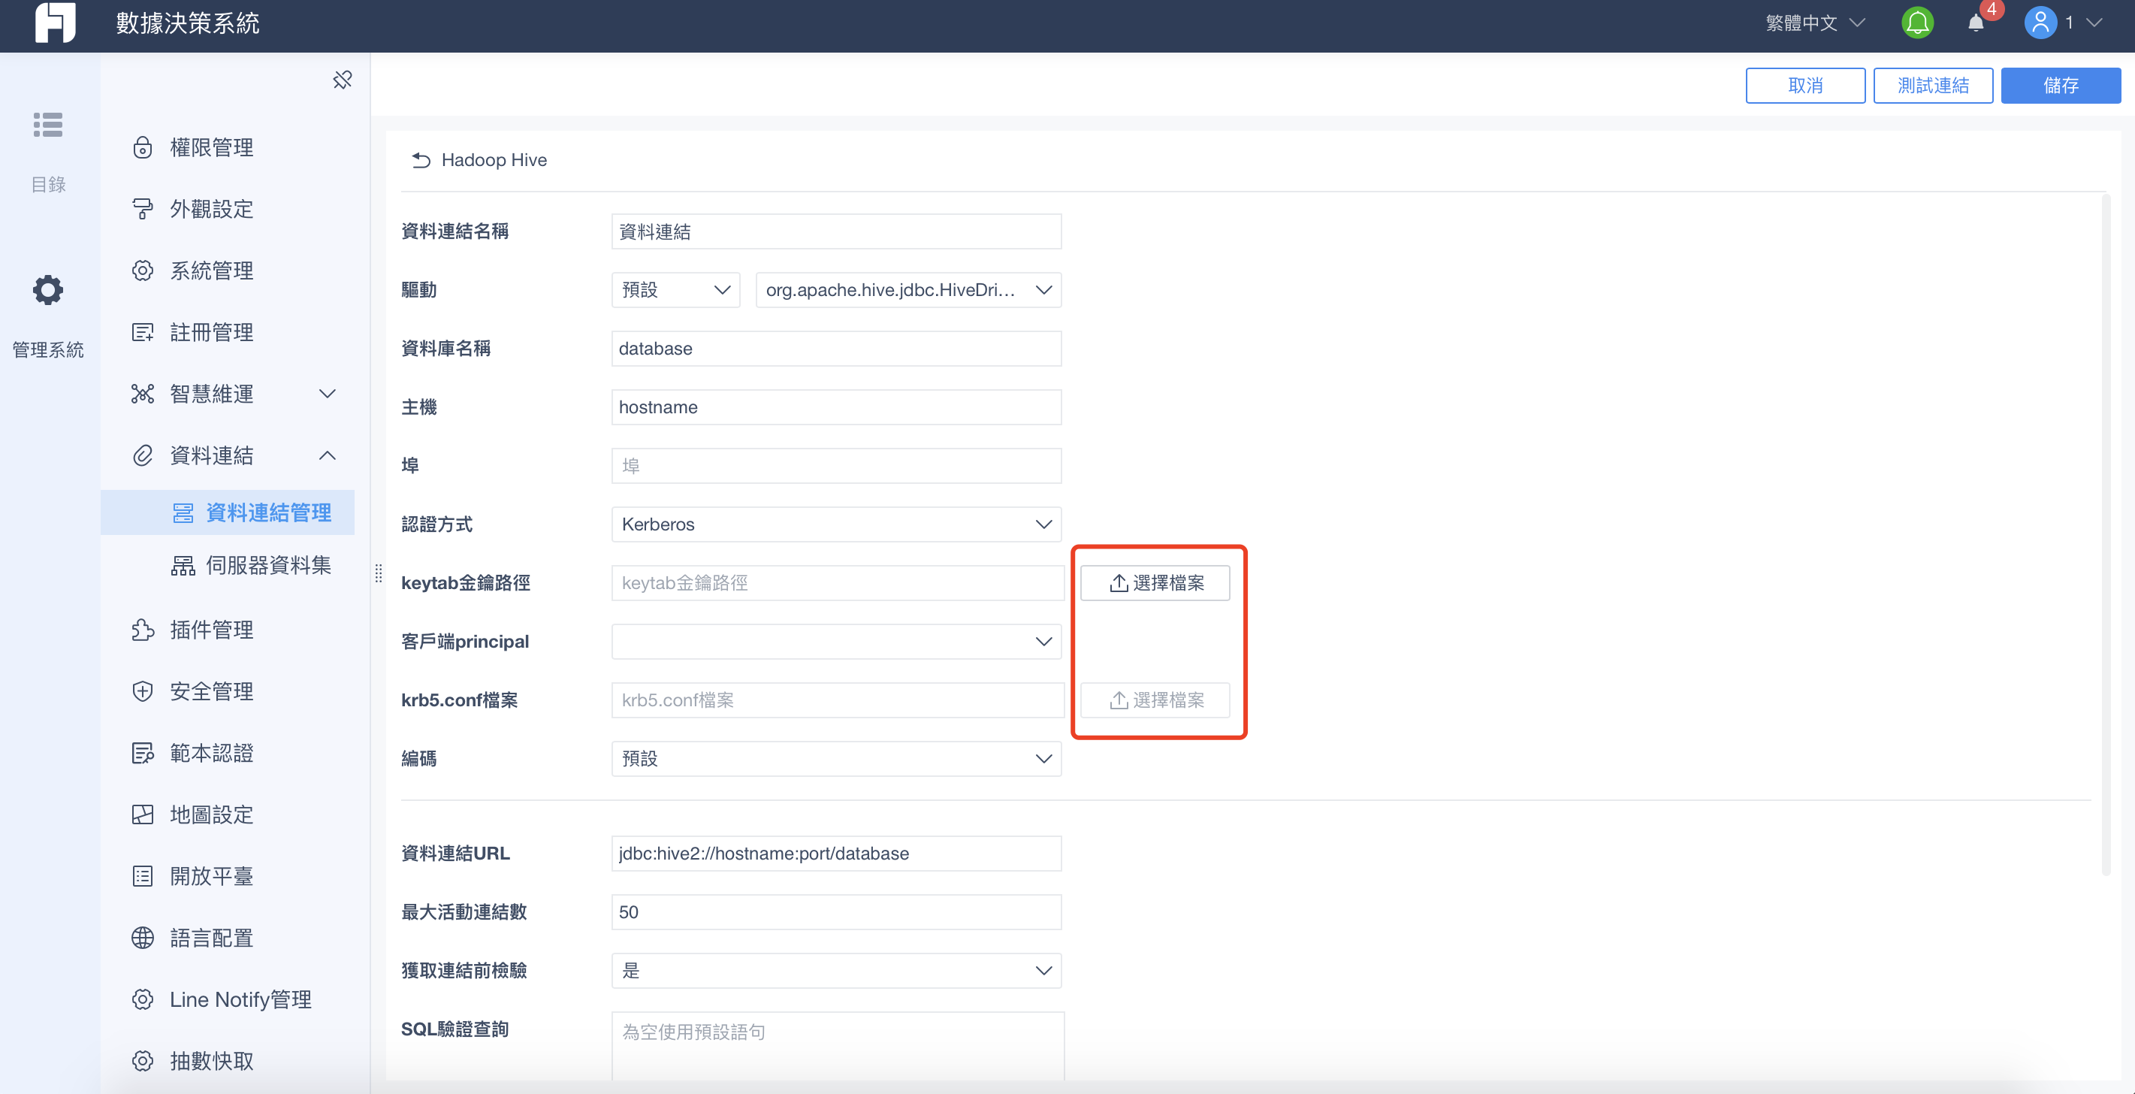This screenshot has width=2135, height=1094.
Task: Click the krb5.conf檔案 input field
Action: (x=838, y=700)
